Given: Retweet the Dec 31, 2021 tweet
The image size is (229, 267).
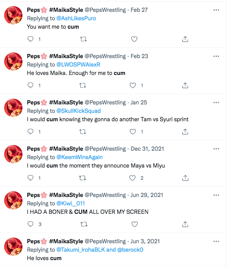Looking at the screenshot, I should coord(82,178).
